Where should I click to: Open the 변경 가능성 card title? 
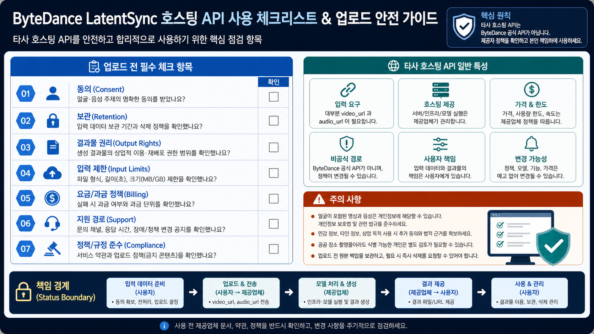531,159
